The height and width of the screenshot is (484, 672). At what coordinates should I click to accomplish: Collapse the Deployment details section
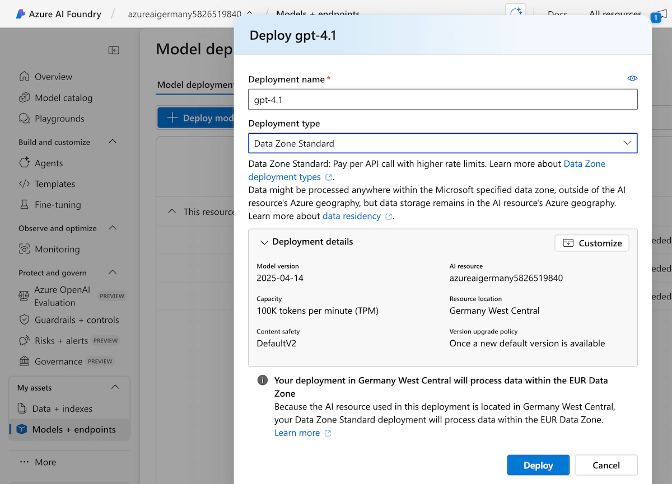click(264, 242)
